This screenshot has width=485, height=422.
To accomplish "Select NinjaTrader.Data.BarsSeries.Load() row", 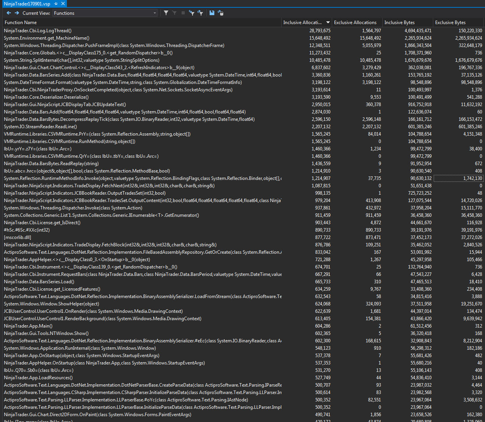I will pos(243,282).
